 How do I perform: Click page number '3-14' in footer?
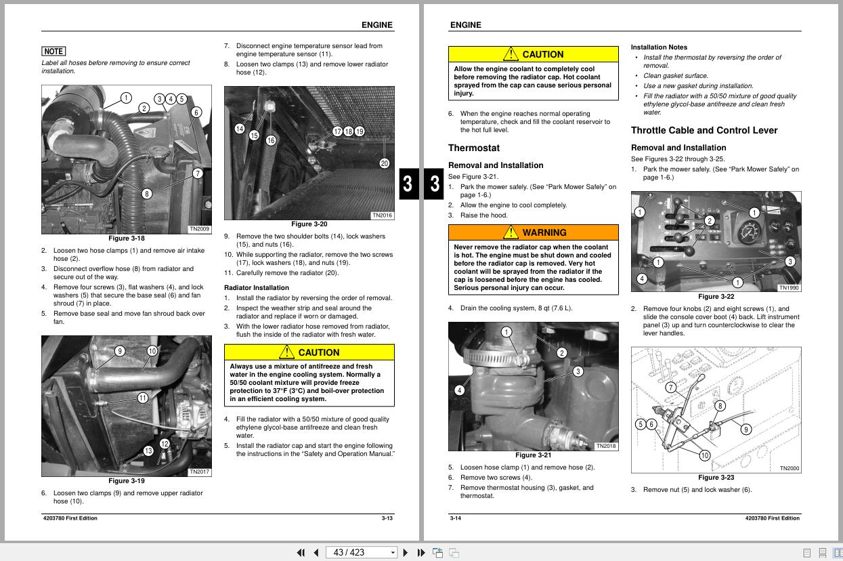click(455, 518)
